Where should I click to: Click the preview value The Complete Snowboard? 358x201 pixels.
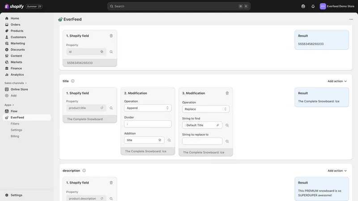[85, 119]
